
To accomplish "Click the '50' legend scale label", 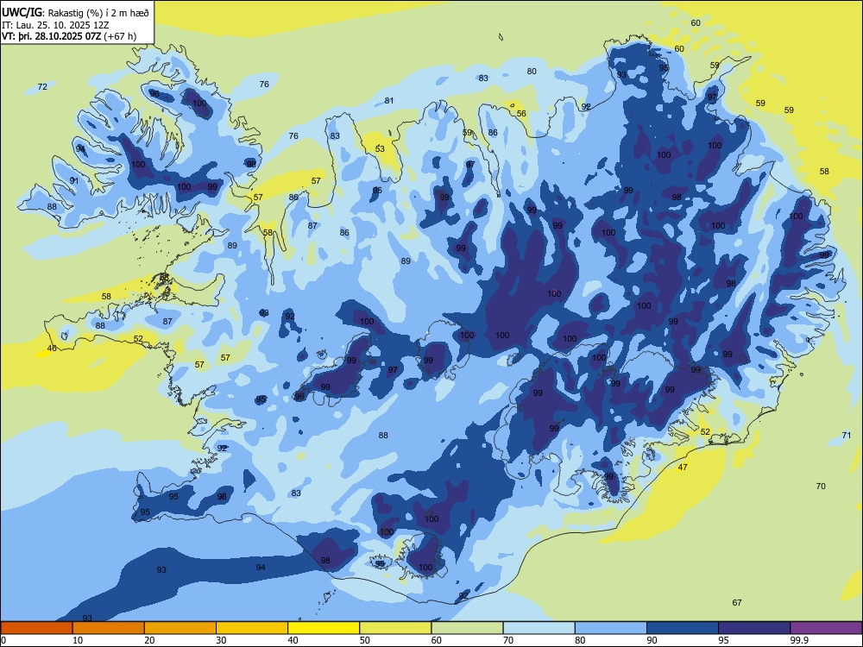I will (365, 640).
